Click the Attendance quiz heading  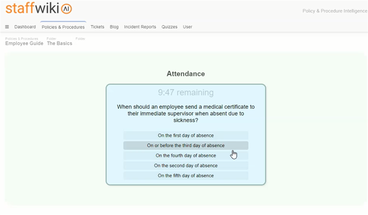tap(186, 74)
